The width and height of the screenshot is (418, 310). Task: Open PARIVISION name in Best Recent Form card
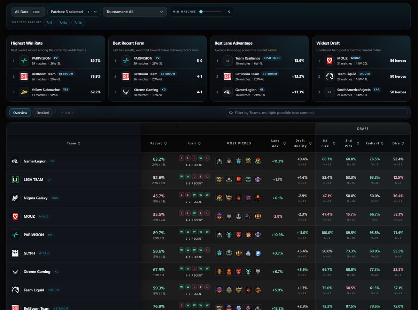[x=143, y=58]
